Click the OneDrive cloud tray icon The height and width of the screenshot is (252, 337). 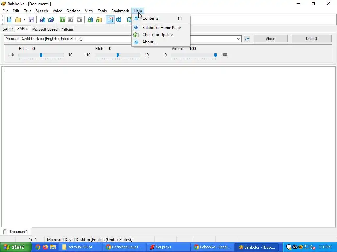[295, 247]
